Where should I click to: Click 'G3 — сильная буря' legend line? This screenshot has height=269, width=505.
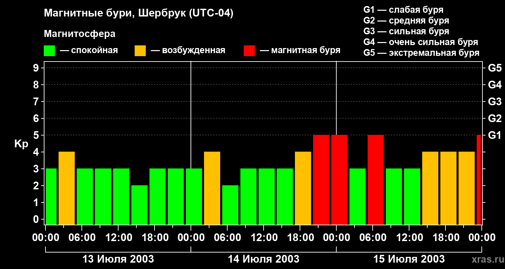point(406,31)
